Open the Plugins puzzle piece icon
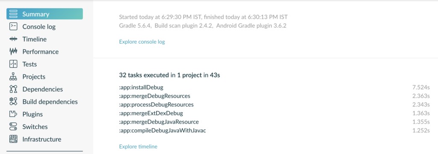The image size is (438, 154). [13, 114]
